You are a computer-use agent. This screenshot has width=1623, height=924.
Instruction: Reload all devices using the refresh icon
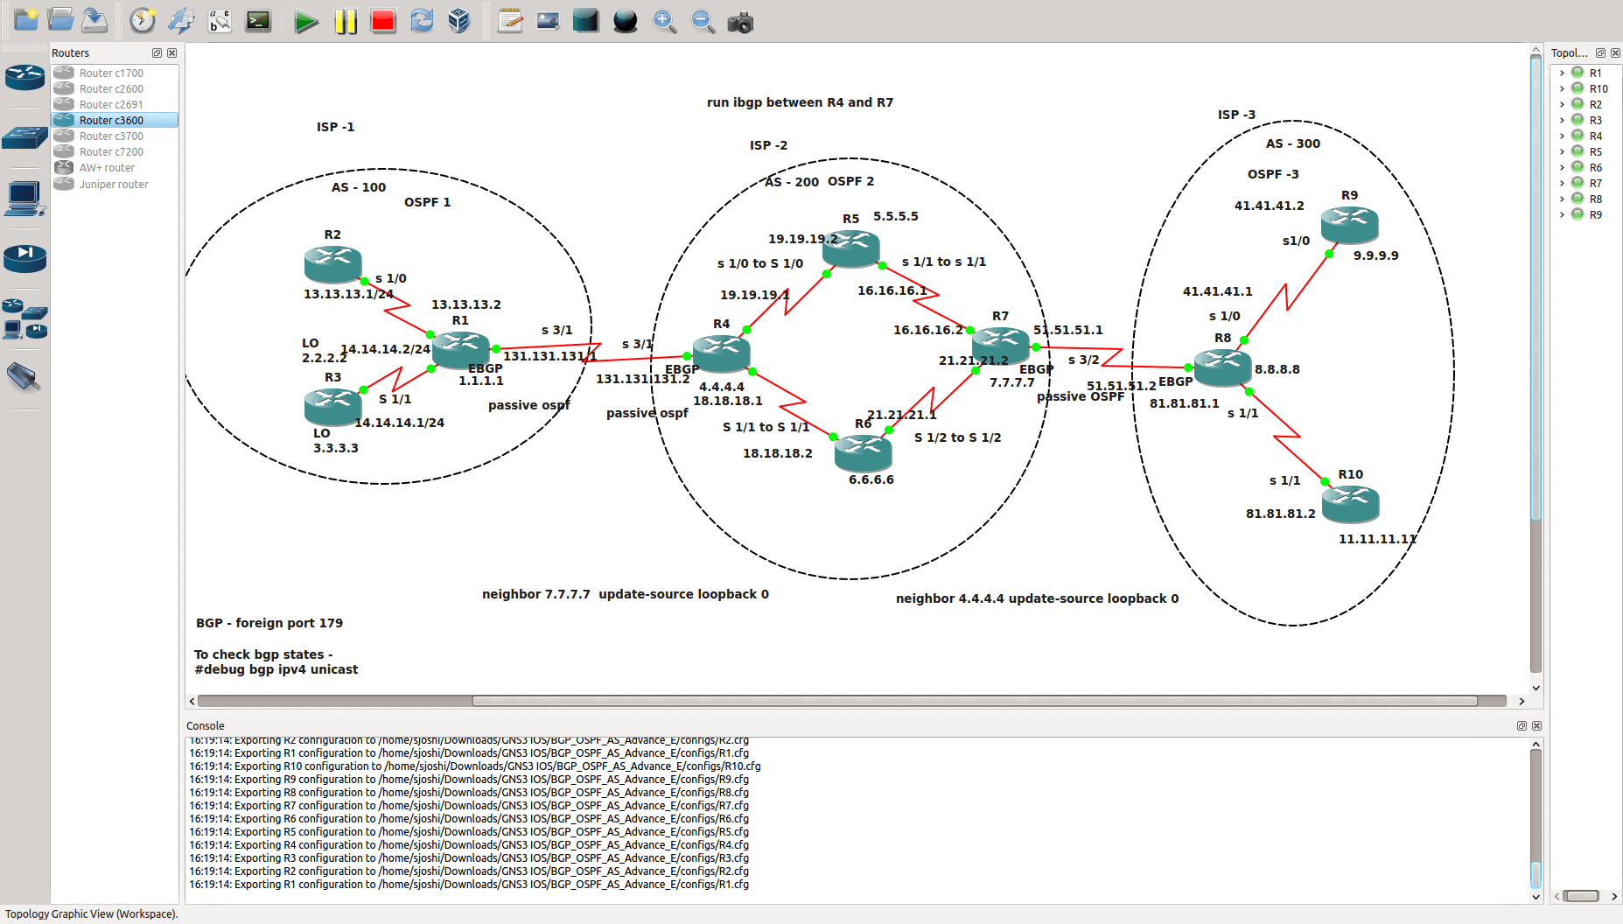point(421,21)
